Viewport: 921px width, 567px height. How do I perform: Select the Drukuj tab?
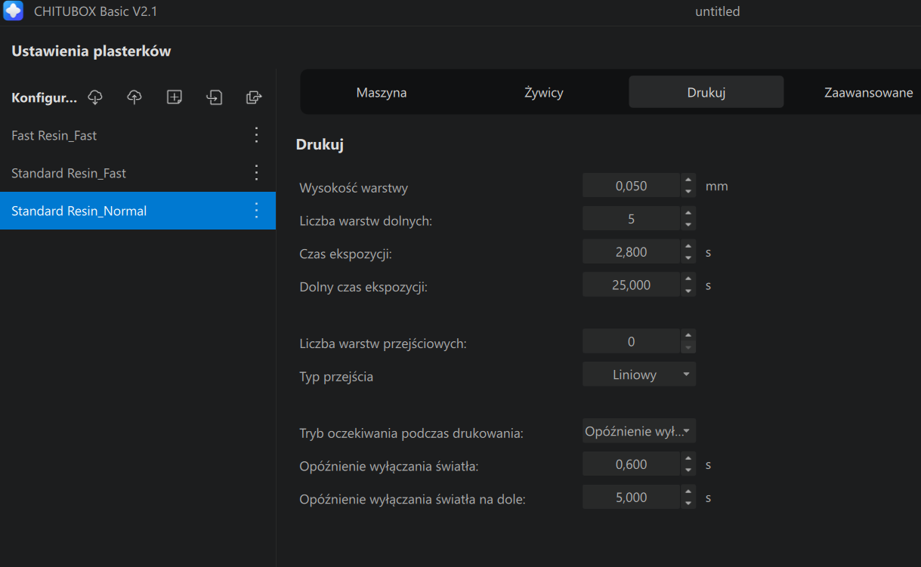(x=706, y=93)
